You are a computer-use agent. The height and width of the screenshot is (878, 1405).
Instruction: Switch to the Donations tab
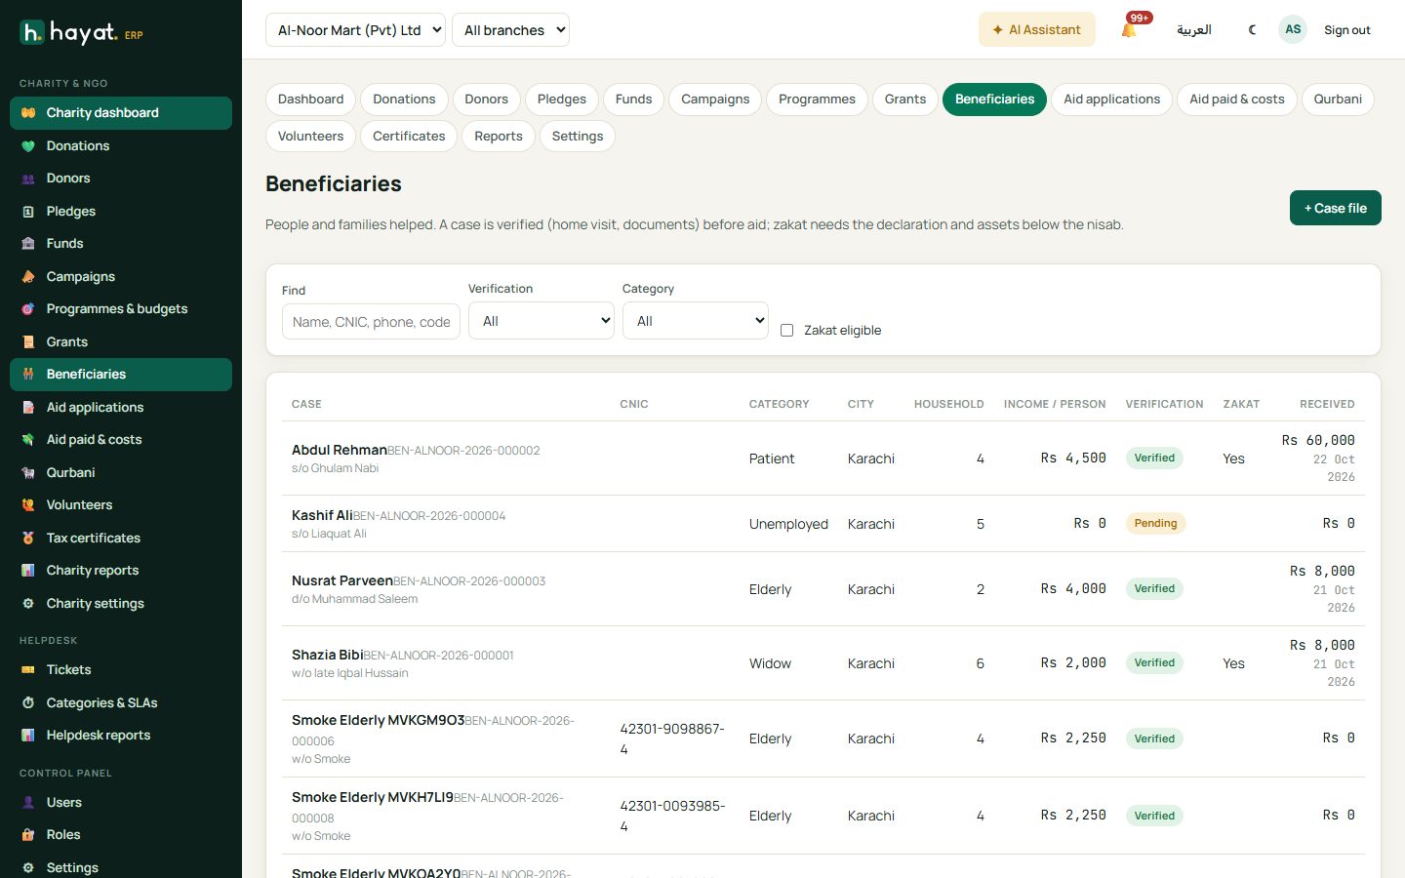[x=404, y=100]
